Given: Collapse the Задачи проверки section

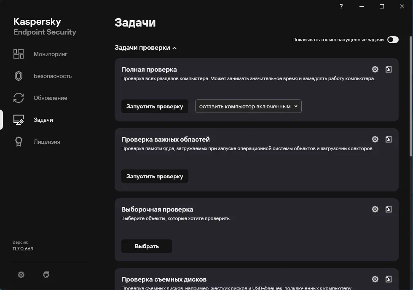Looking at the screenshot, I should coord(145,48).
